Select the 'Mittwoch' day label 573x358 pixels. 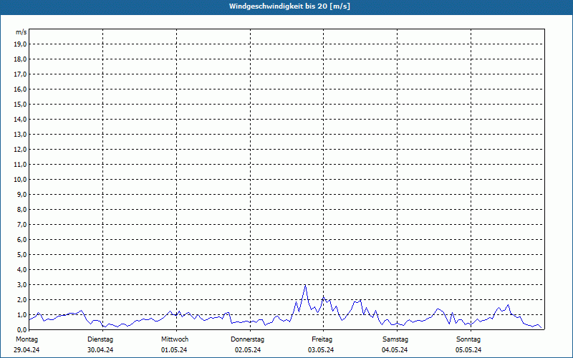pos(175,339)
